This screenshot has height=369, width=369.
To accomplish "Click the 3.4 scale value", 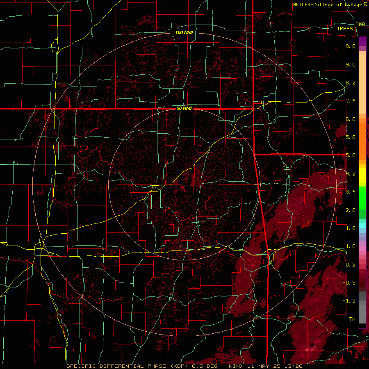I will [x=351, y=192].
